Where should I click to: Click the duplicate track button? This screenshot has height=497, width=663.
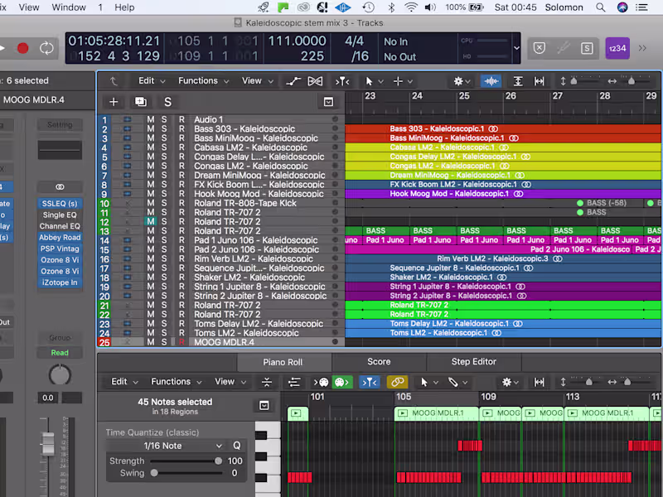tap(140, 102)
